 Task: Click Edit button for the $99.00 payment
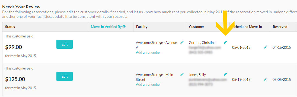65,44
